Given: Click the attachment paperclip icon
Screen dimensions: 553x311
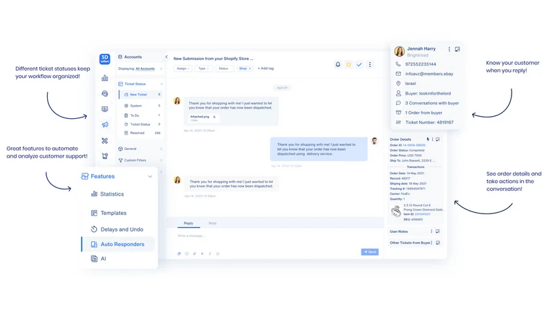Looking at the screenshot, I should pos(194,254).
